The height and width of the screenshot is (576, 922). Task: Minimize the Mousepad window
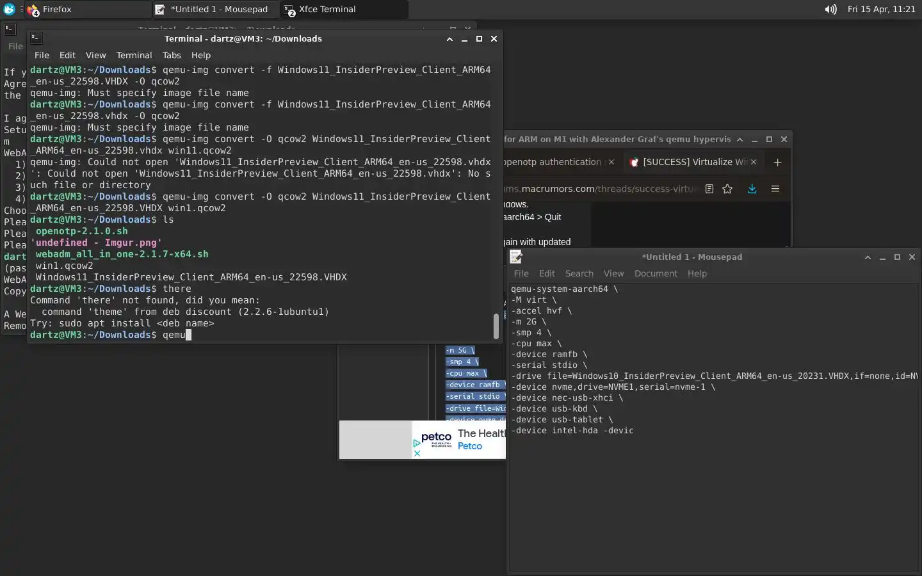882,257
